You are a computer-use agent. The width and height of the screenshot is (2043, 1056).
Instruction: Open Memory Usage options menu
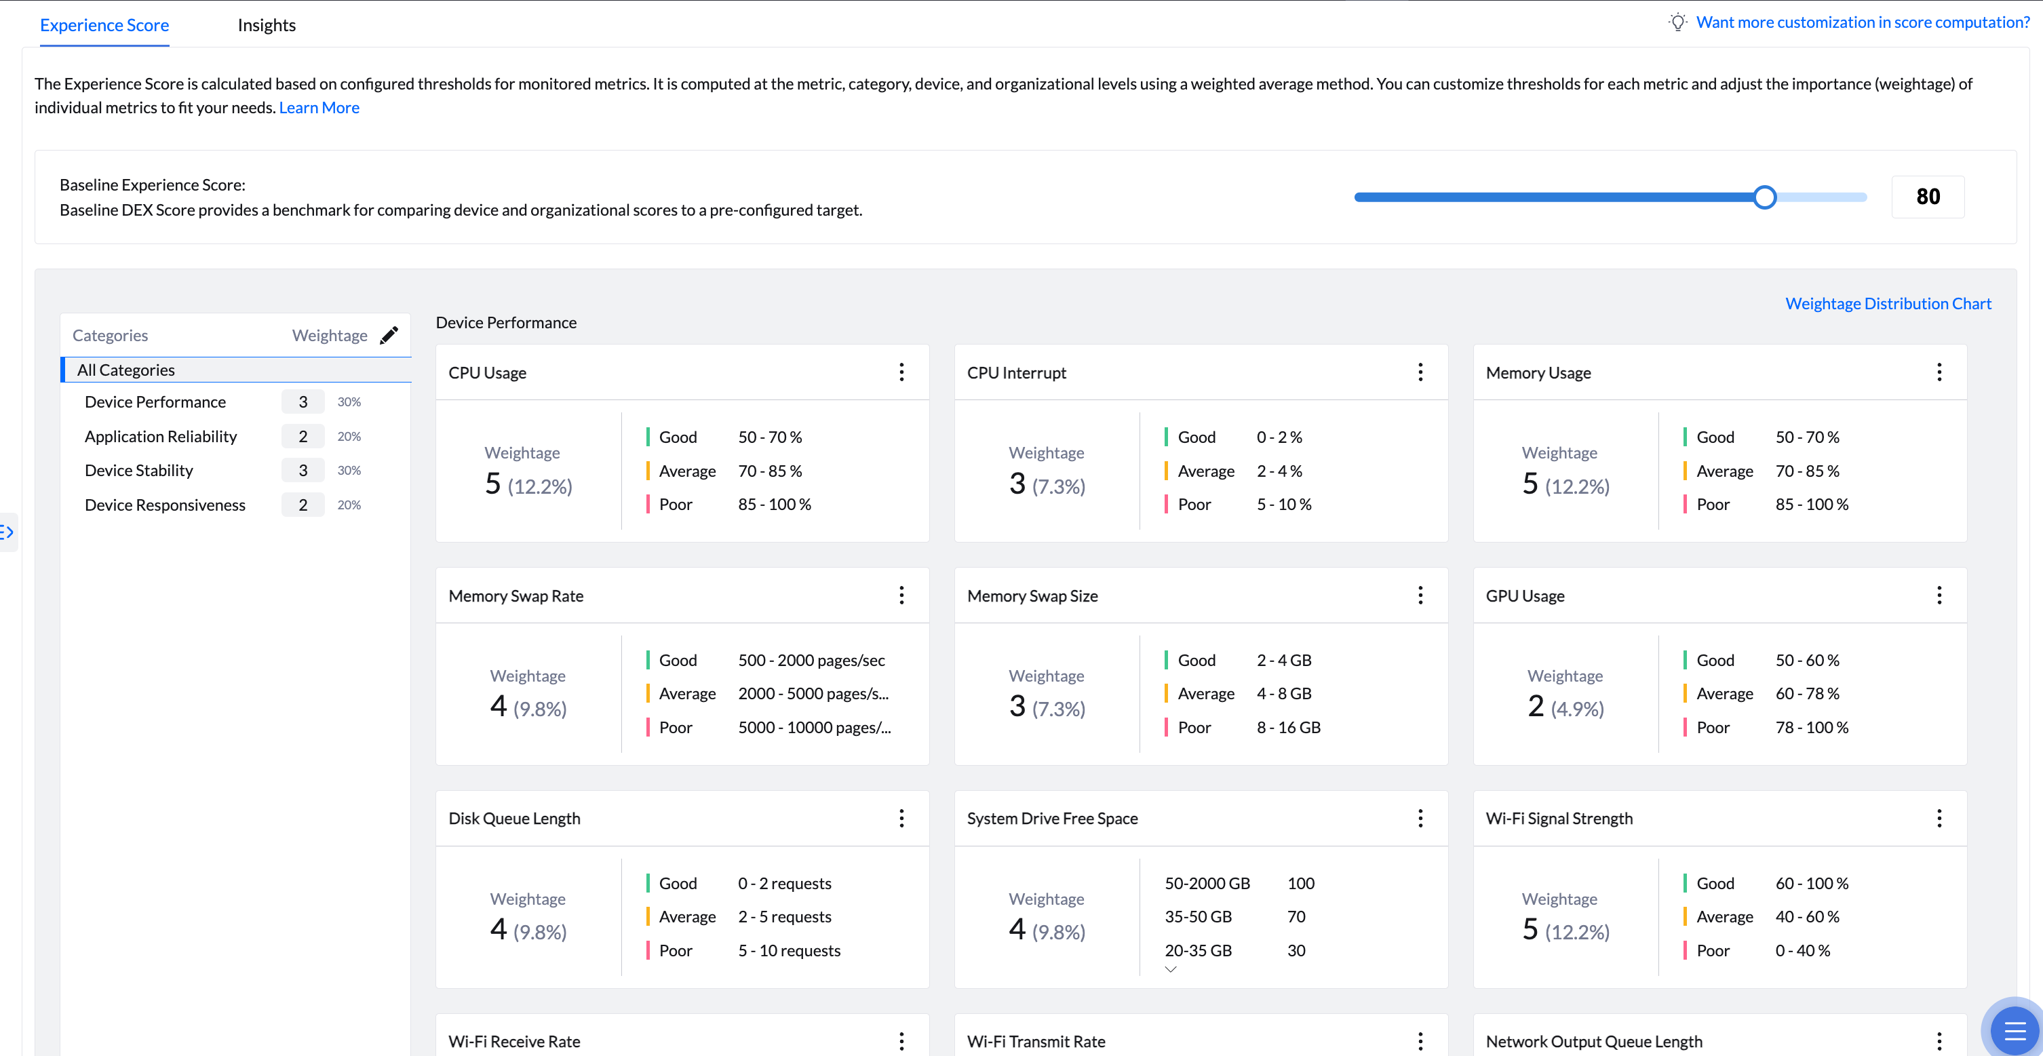pyautogui.click(x=1939, y=372)
